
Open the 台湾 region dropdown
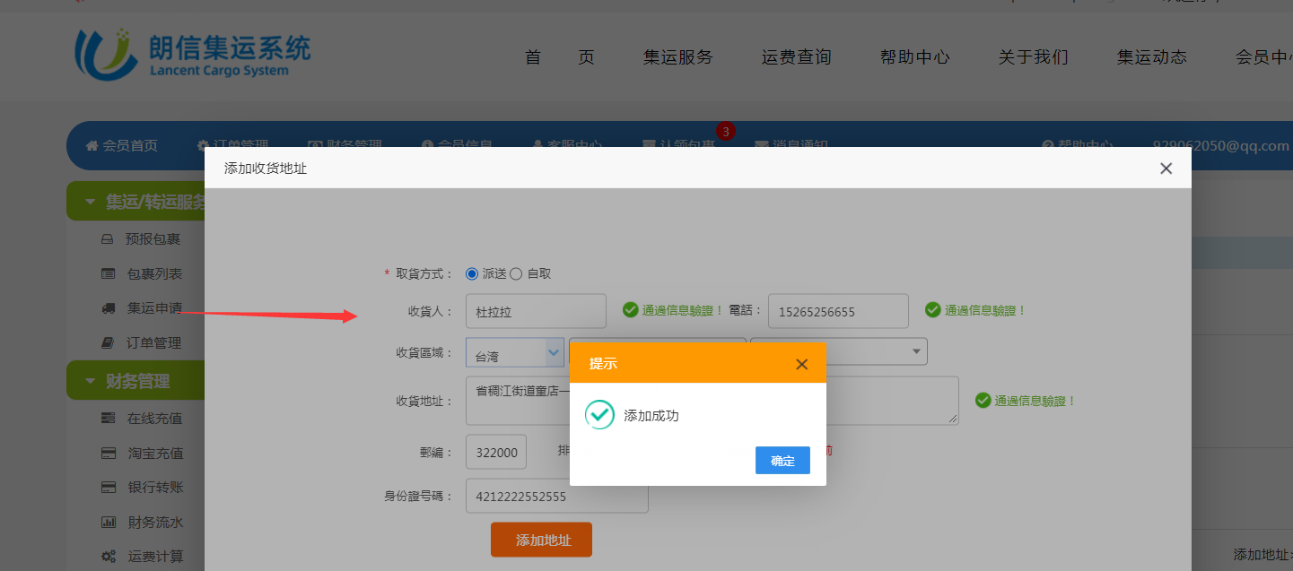[x=514, y=353]
